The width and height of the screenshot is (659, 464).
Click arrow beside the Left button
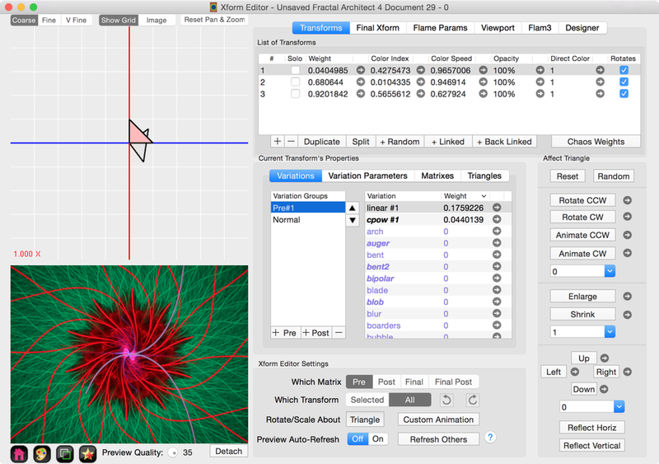(x=574, y=372)
